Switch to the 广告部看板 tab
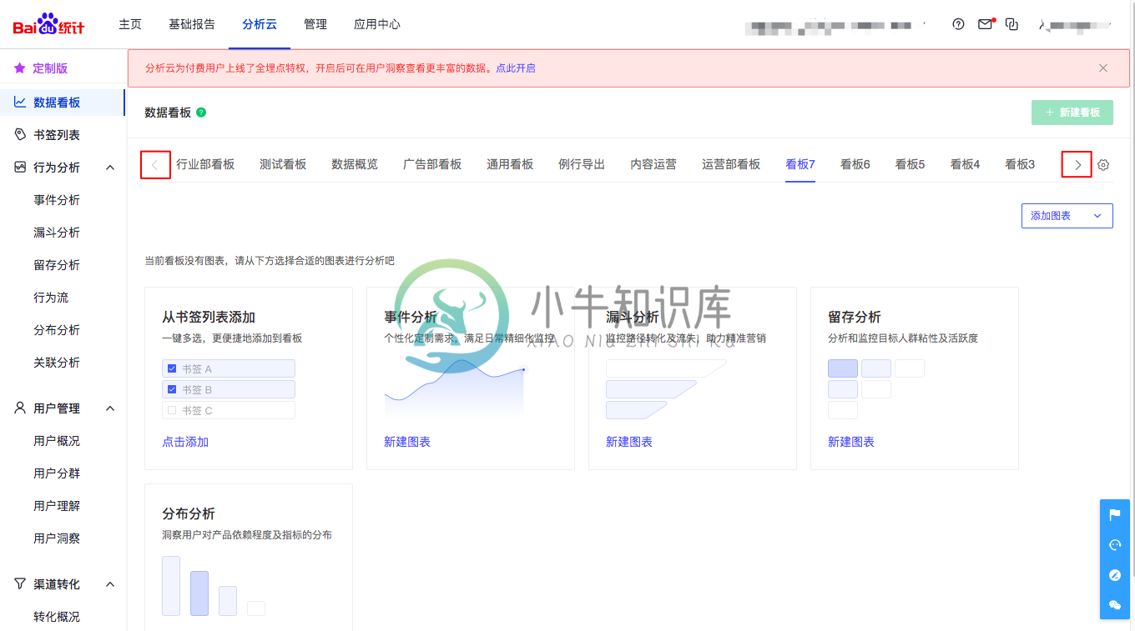Screen dimensions: 1135x631 pos(432,164)
